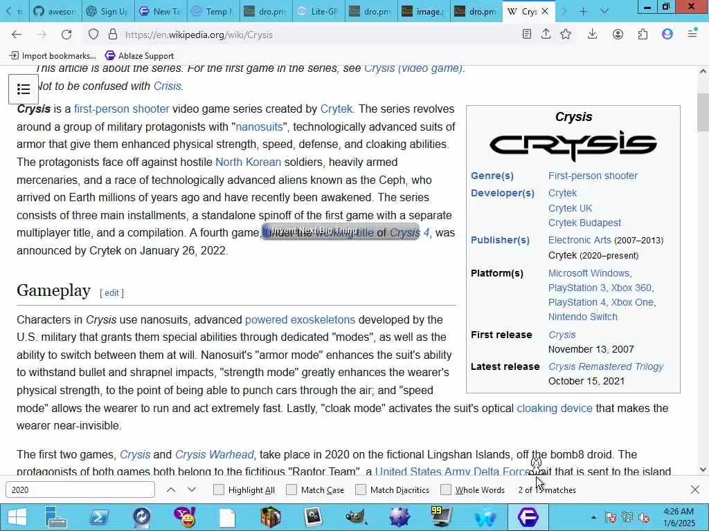Switch to the image tab
The height and width of the screenshot is (531, 709).
pos(423,11)
